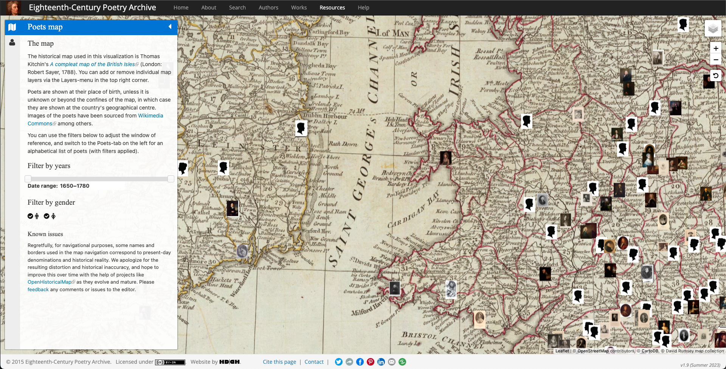This screenshot has height=369, width=726.
Task: Click the Eighteenth-Century Poetry Archive site title
Action: coord(93,8)
